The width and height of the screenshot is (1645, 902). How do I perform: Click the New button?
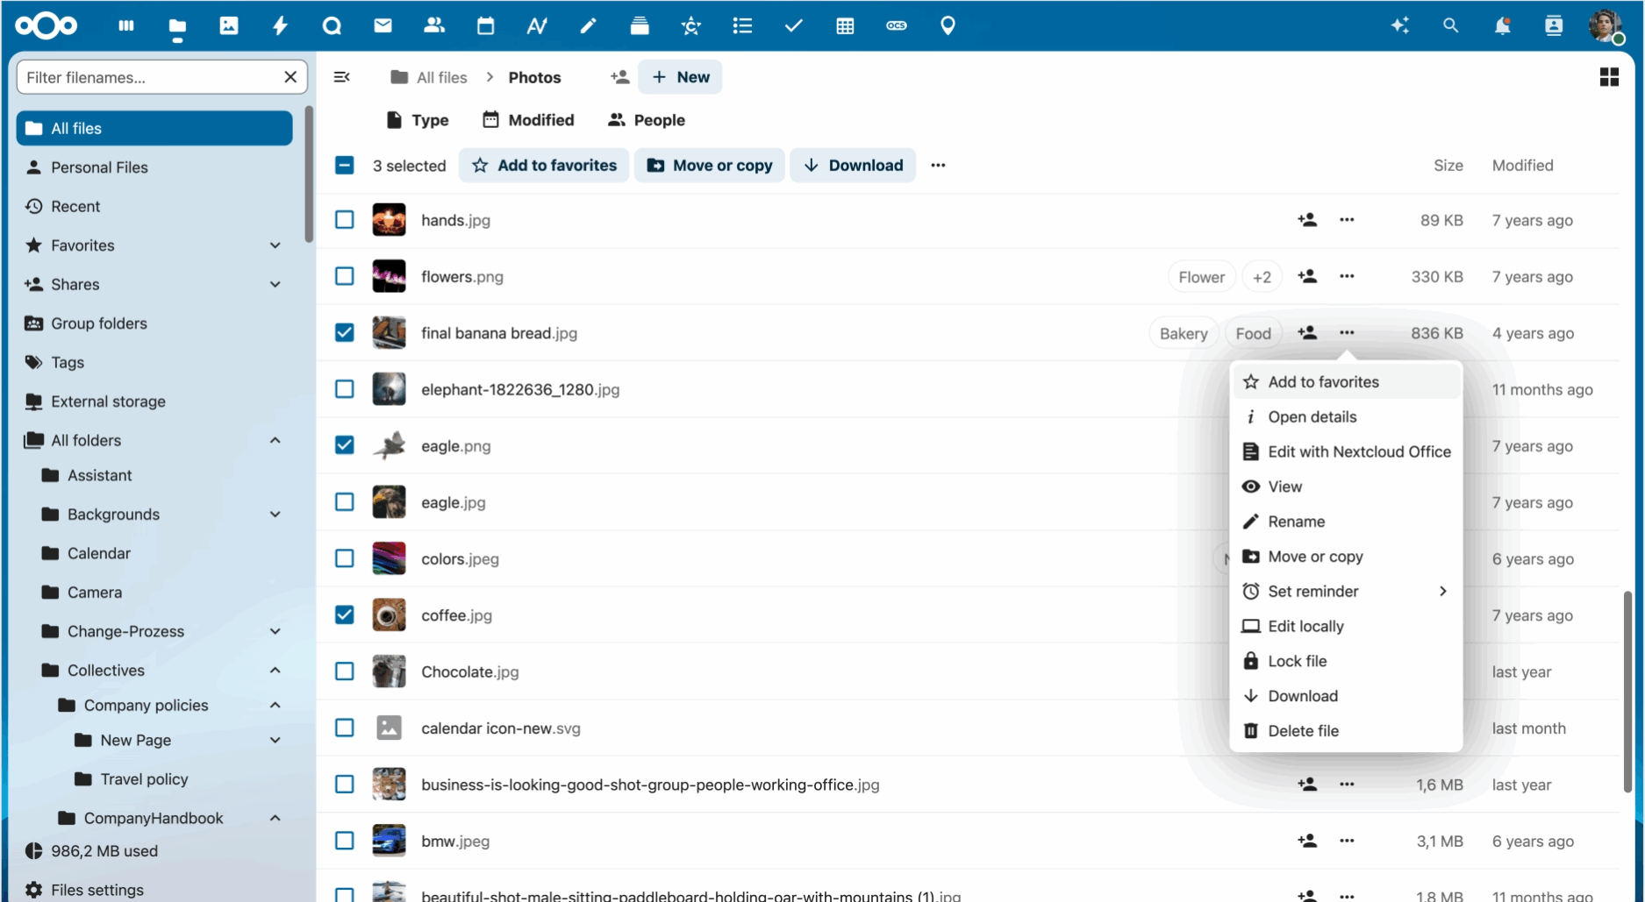[680, 77]
